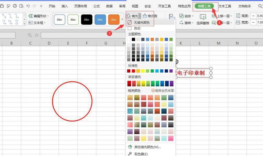Select the straight double-arrow line shape
The width and height of the screenshot is (263, 156).
4,16
